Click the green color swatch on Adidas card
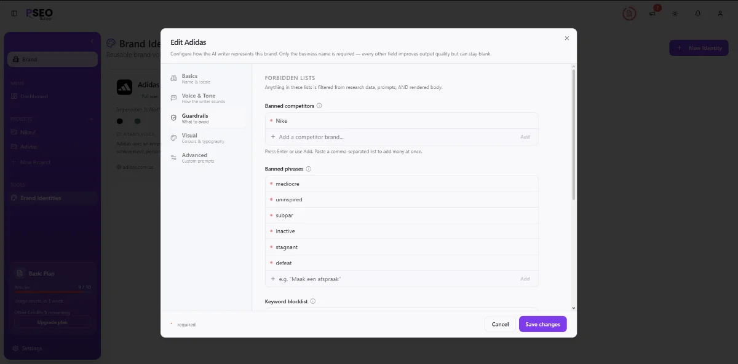Viewport: 738px width, 364px height. 138,121
